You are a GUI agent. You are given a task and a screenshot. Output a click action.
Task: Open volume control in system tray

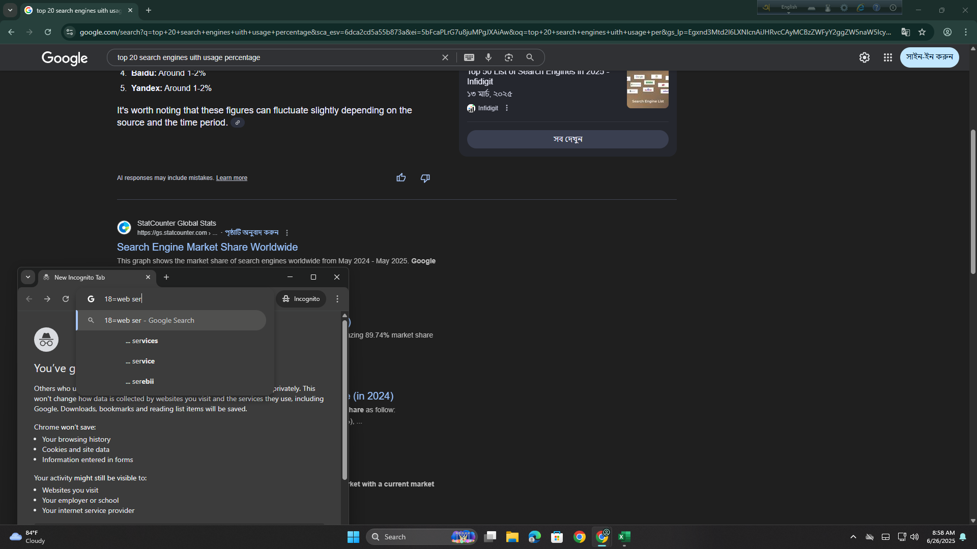914,537
